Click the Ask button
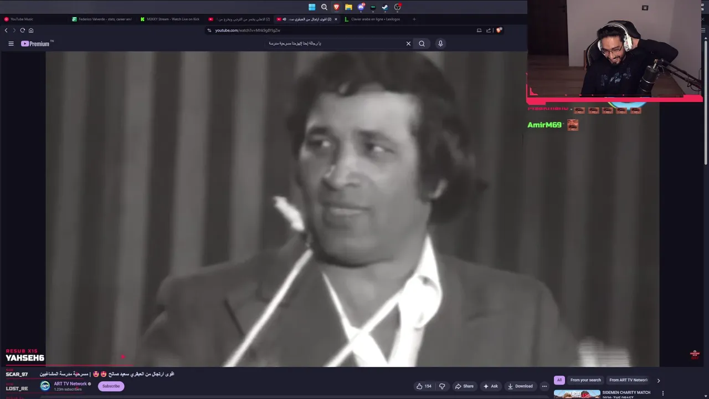 coord(490,386)
